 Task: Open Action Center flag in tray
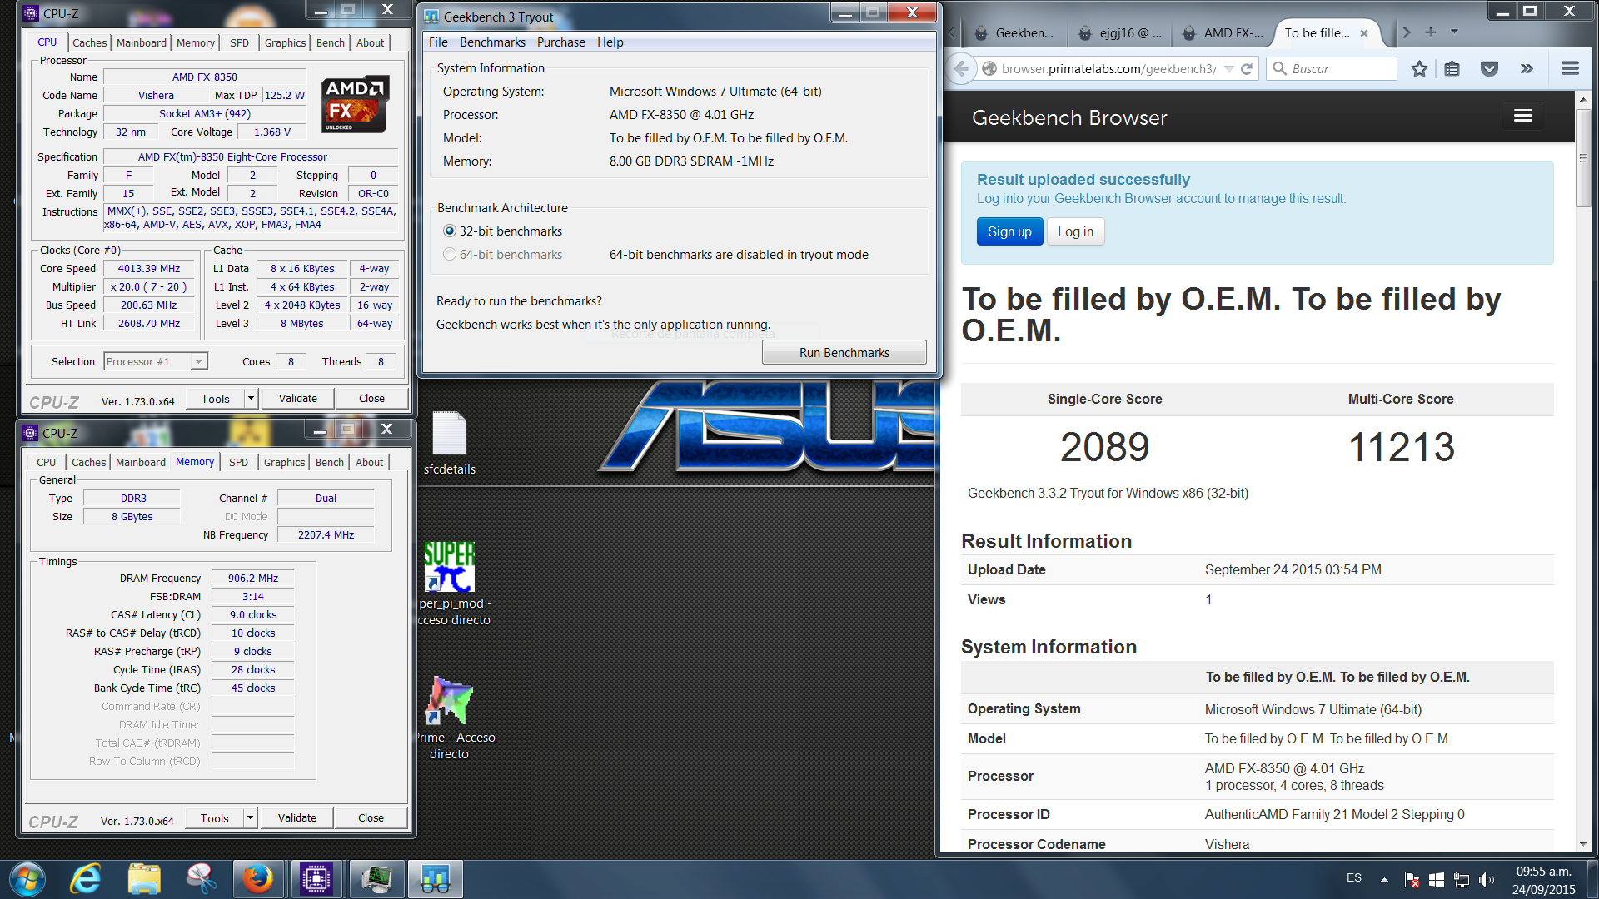(x=1412, y=879)
